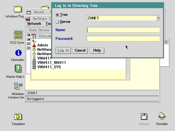Click the Log in button
This screenshot has width=175, height=131.
[63, 50]
